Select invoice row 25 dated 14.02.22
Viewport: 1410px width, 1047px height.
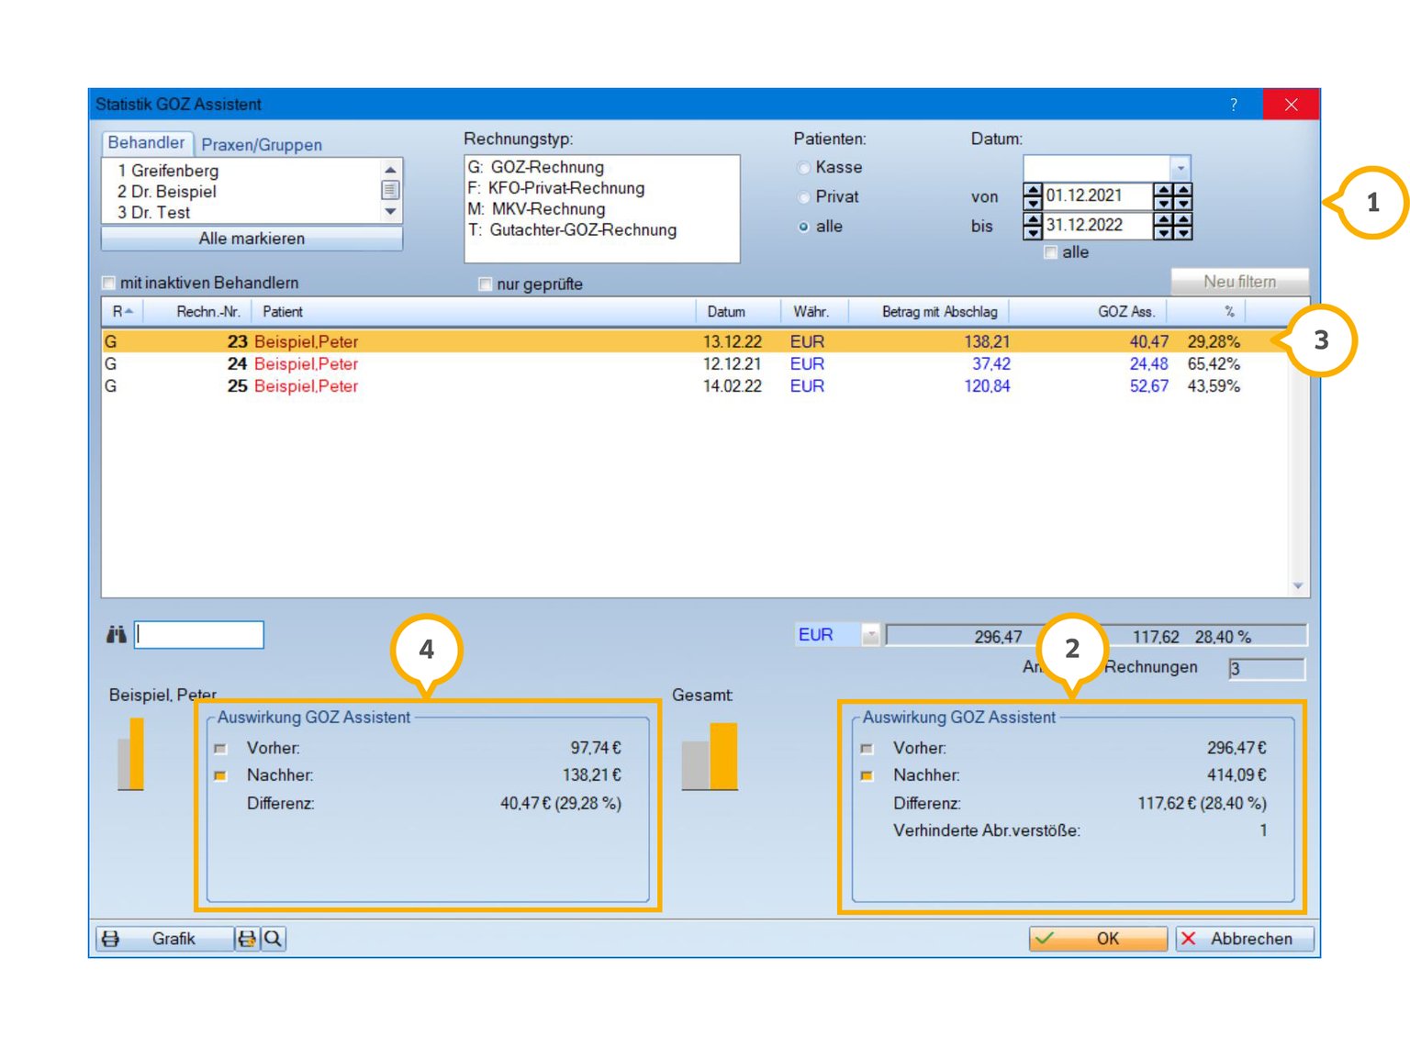tap(696, 386)
